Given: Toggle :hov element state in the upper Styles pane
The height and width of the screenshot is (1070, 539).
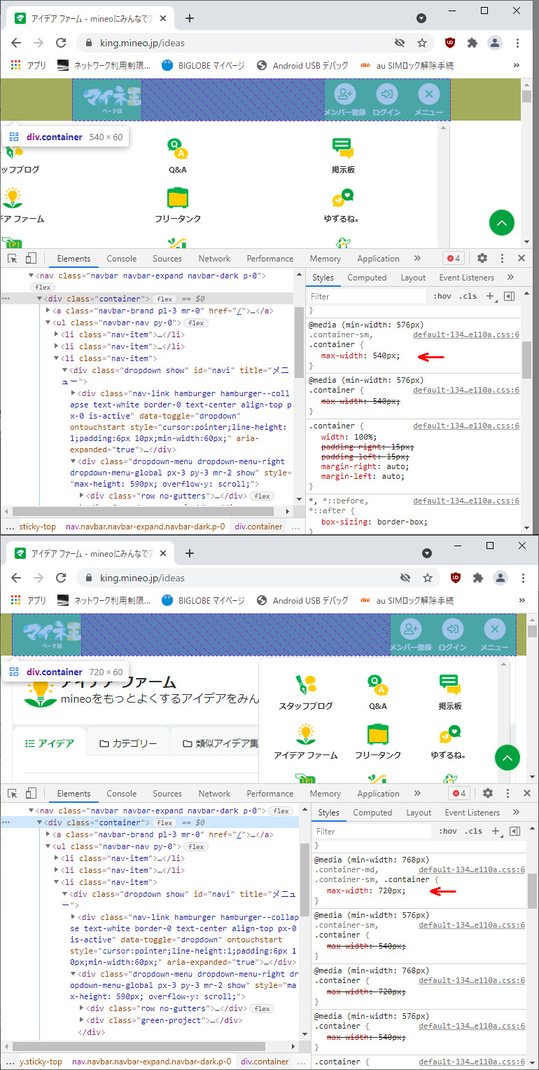Looking at the screenshot, I should click(x=442, y=296).
